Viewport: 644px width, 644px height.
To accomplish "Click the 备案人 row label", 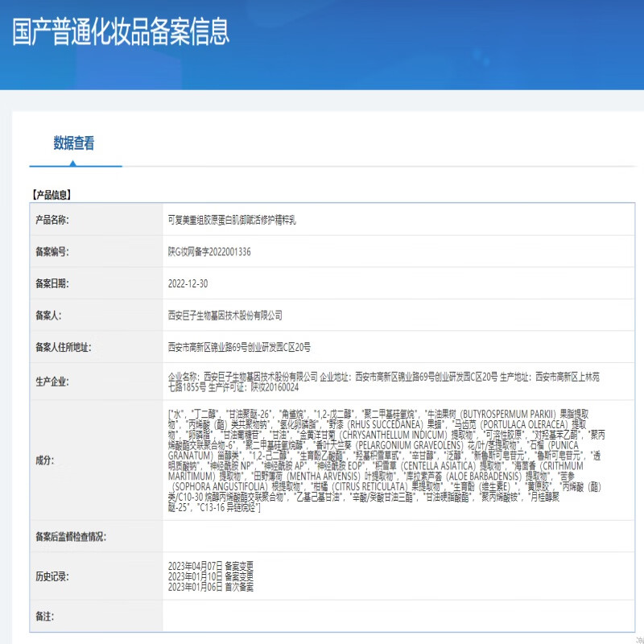I will [x=47, y=316].
